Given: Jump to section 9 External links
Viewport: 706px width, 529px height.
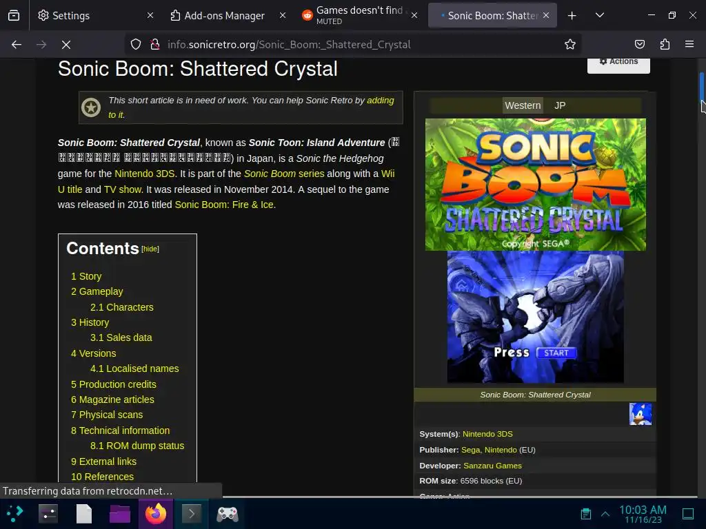Looking at the screenshot, I should coord(103,462).
